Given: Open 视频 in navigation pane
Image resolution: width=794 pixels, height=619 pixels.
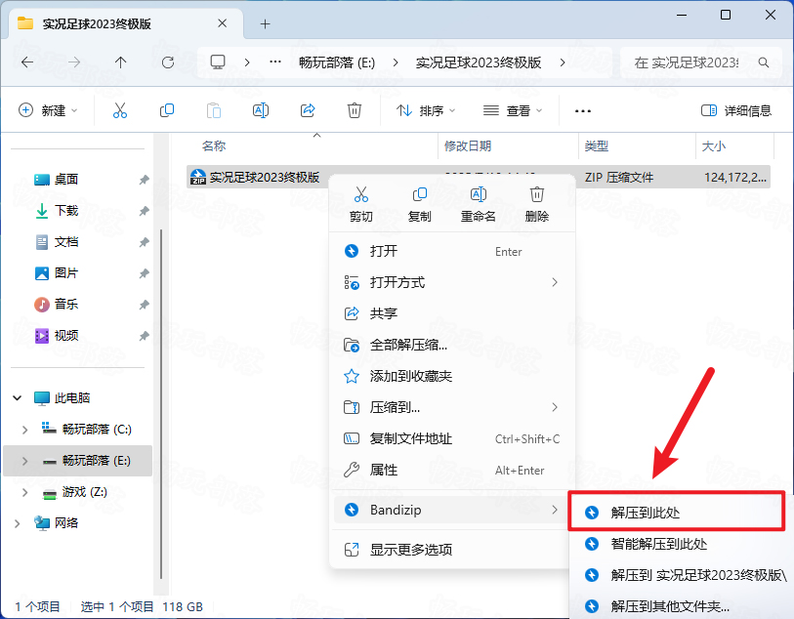Looking at the screenshot, I should pyautogui.click(x=65, y=336).
